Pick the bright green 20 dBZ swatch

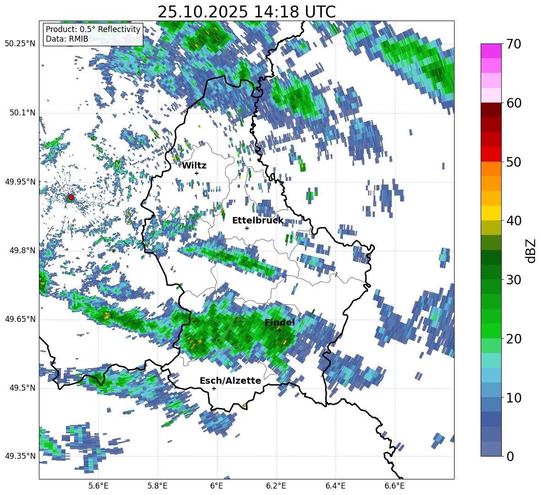491,331
